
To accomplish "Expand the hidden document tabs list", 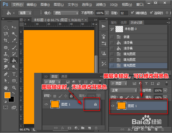I will (95, 20).
